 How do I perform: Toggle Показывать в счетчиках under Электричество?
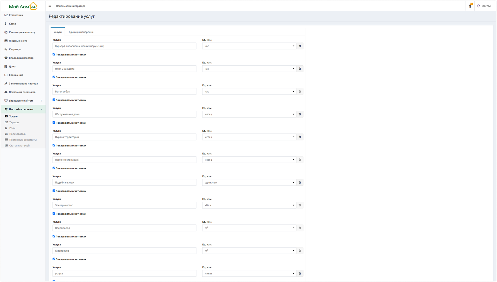pyautogui.click(x=54, y=214)
